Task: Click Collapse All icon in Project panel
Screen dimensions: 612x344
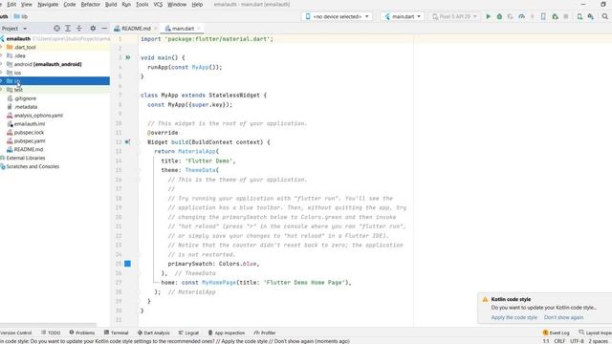Action: pyautogui.click(x=79, y=29)
